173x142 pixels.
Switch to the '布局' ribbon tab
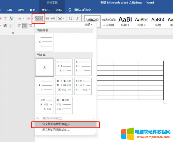point(59,10)
